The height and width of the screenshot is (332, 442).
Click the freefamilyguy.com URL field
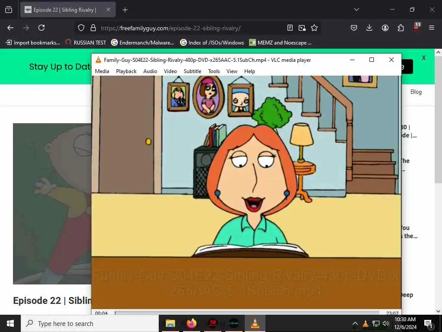coord(170,28)
